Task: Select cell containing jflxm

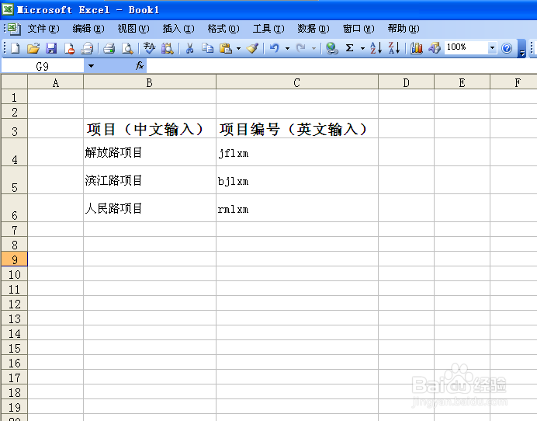Action: pyautogui.click(x=297, y=152)
